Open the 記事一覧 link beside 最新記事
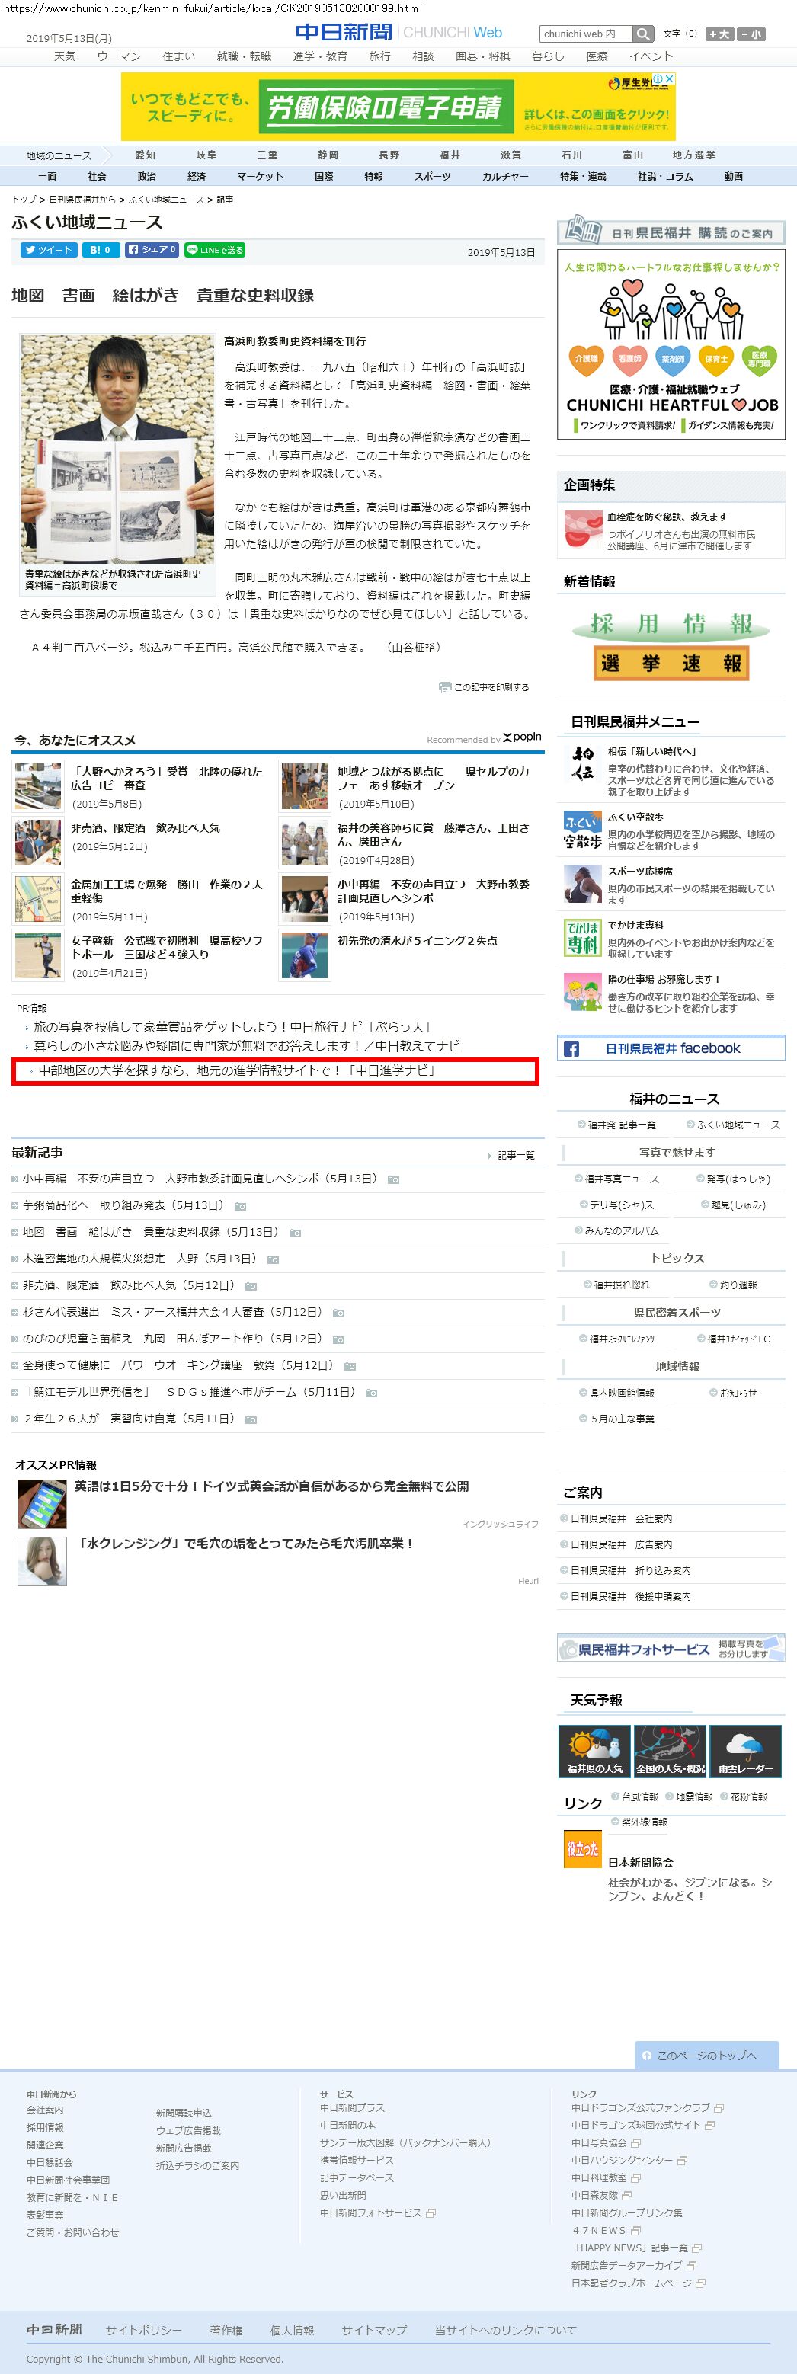The image size is (797, 2374). click(515, 1156)
